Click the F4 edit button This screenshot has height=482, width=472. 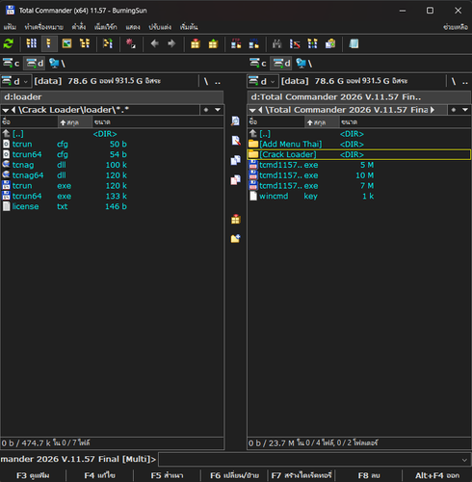(99, 475)
